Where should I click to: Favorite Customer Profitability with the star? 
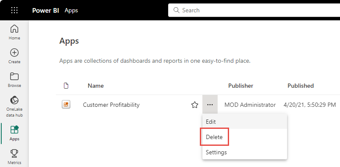point(195,105)
